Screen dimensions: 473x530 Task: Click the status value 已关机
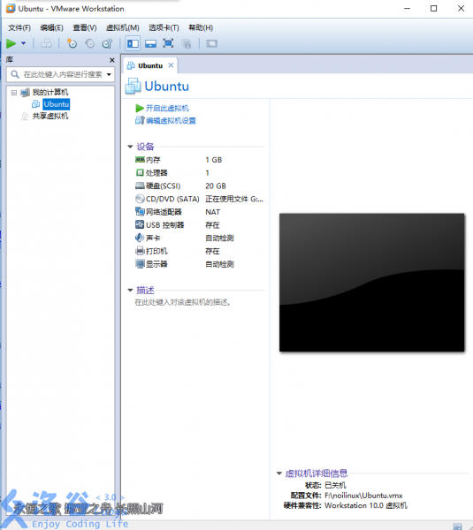(x=335, y=485)
